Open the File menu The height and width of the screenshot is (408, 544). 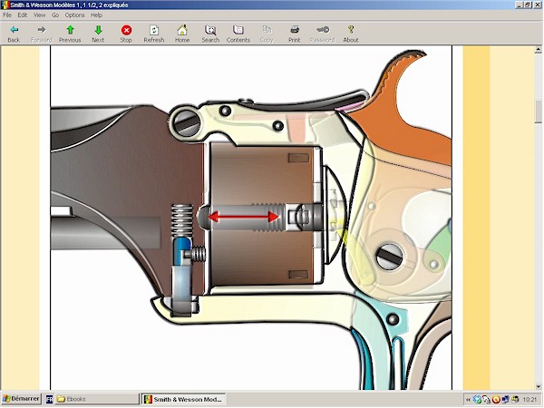pyautogui.click(x=7, y=15)
